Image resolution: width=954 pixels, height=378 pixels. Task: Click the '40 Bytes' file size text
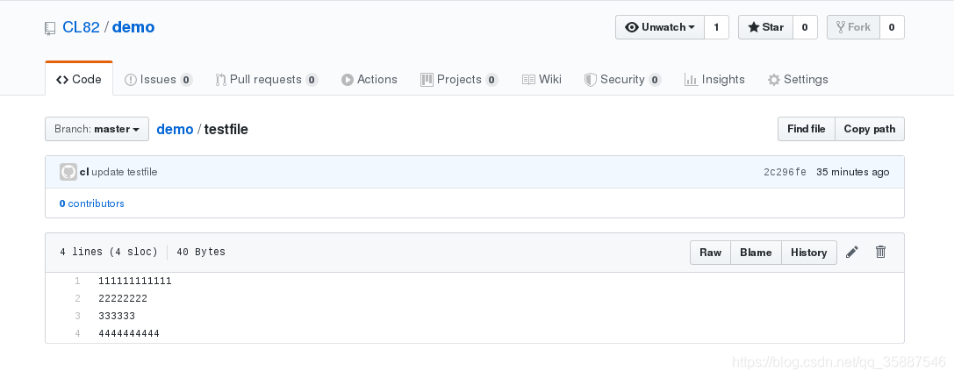(x=201, y=252)
